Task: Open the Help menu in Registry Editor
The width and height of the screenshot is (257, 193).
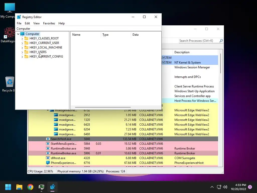Action: (x=61, y=23)
